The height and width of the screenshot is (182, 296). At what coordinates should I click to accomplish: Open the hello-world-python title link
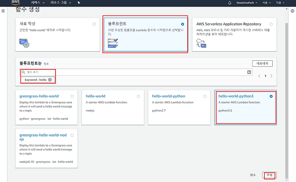tap(169, 96)
